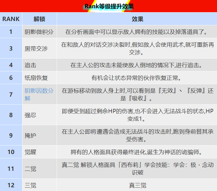Image resolution: width=217 pixels, height=191 pixels.
Task: Click the Rank等级提升效果 title banner
Action: [109, 6]
